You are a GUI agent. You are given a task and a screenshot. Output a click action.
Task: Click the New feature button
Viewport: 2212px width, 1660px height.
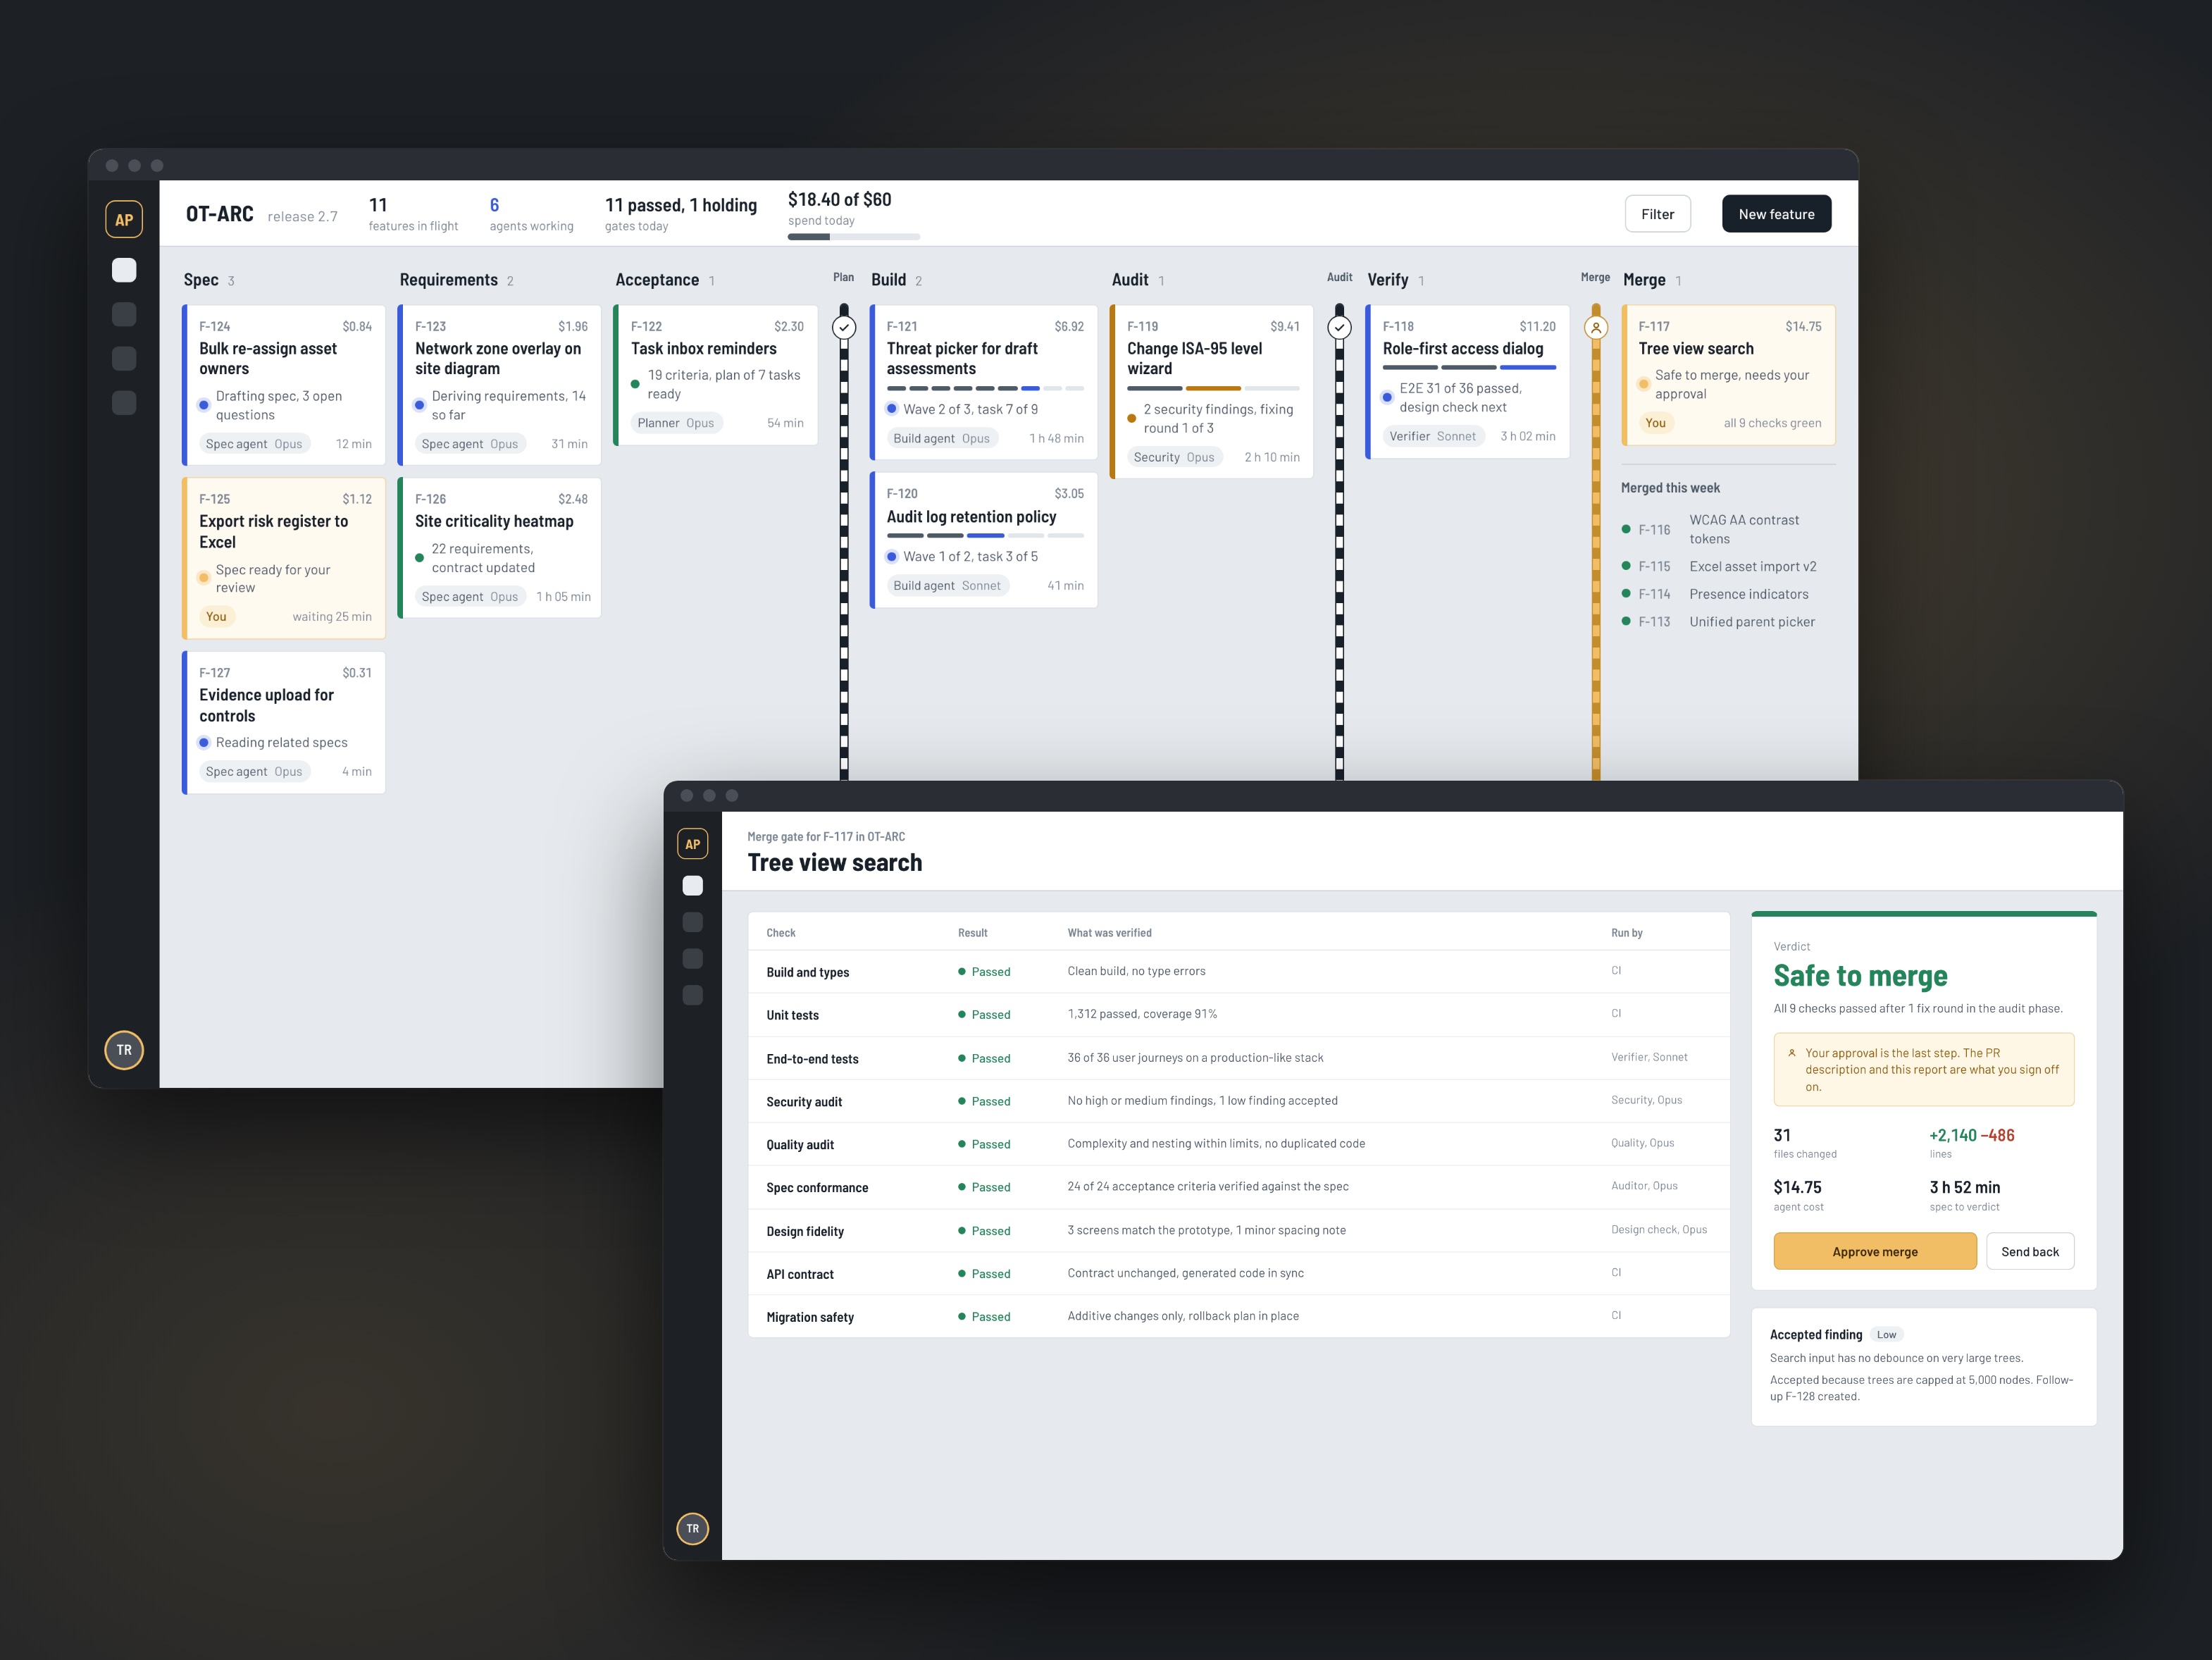[1776, 214]
